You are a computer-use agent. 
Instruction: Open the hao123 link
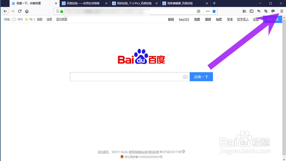[x=184, y=19]
